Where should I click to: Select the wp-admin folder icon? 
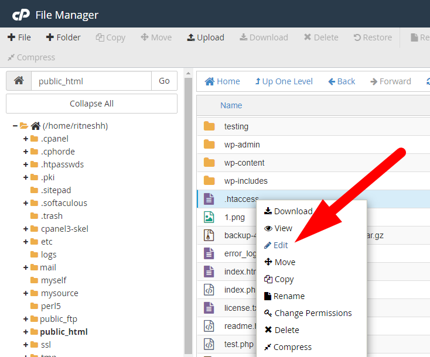pyautogui.click(x=209, y=144)
